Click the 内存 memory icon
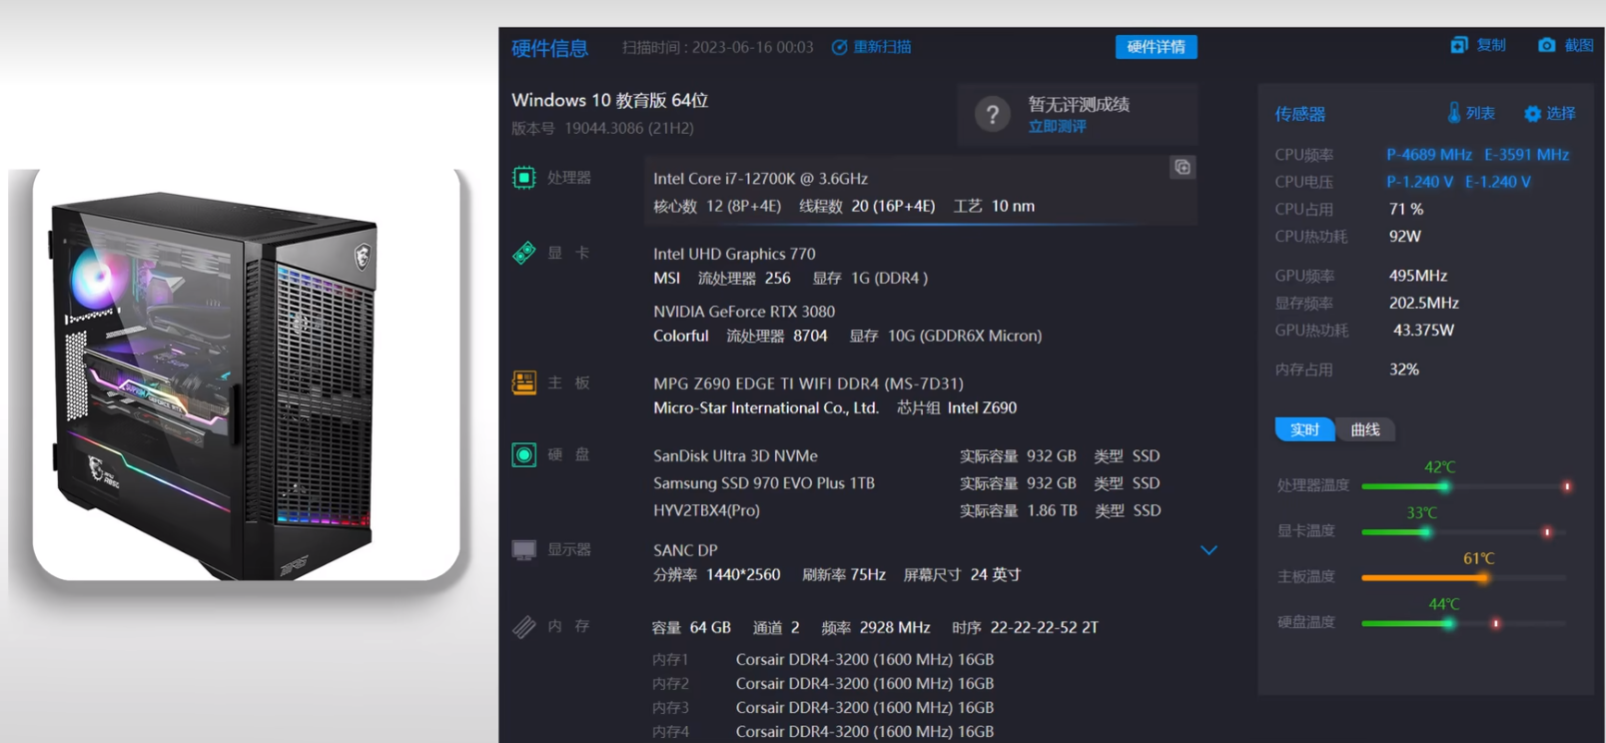 point(524,626)
